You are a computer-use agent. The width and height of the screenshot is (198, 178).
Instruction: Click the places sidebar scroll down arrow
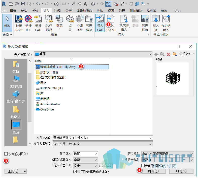tap(29, 144)
